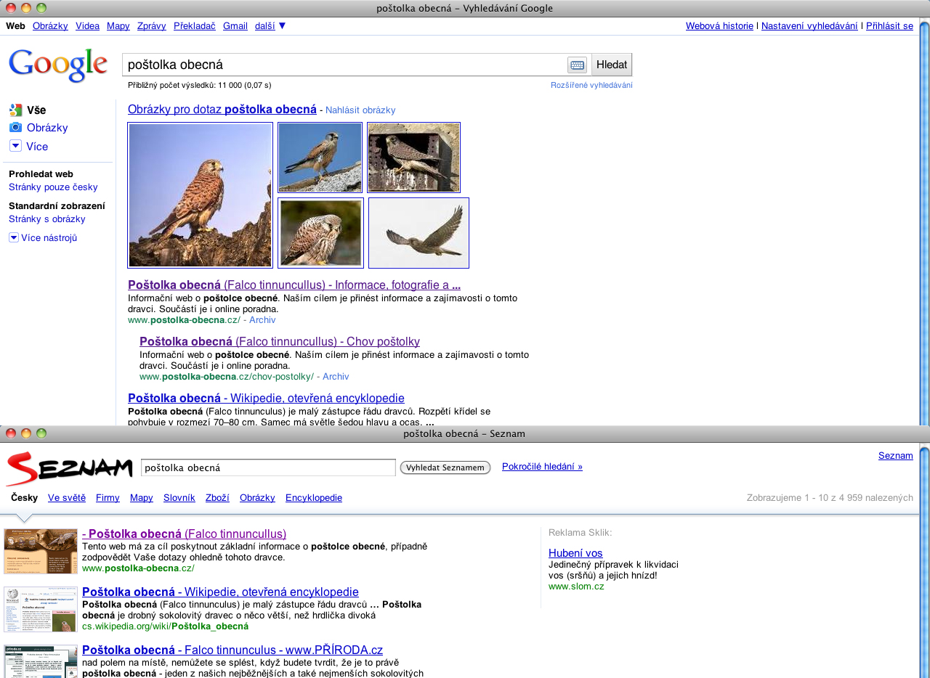Open Seznam Wikipedie result link
Viewport: 930px width, 678px height.
(220, 592)
